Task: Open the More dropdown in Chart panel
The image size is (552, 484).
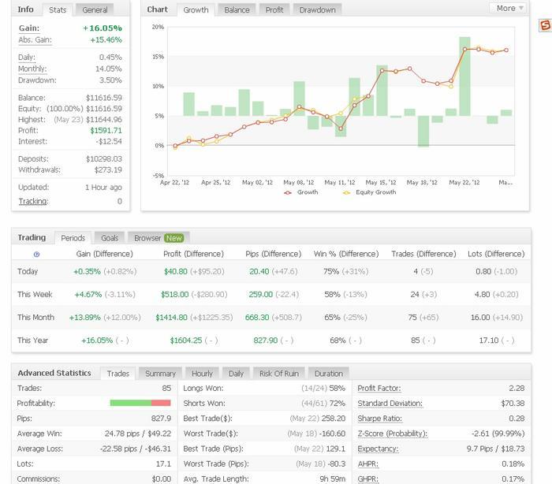Action: (510, 8)
